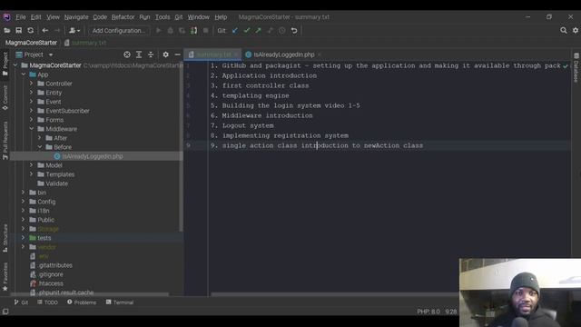Screen dimensions: 581x327
Task: Select the .gitignore file
Action: [51, 274]
